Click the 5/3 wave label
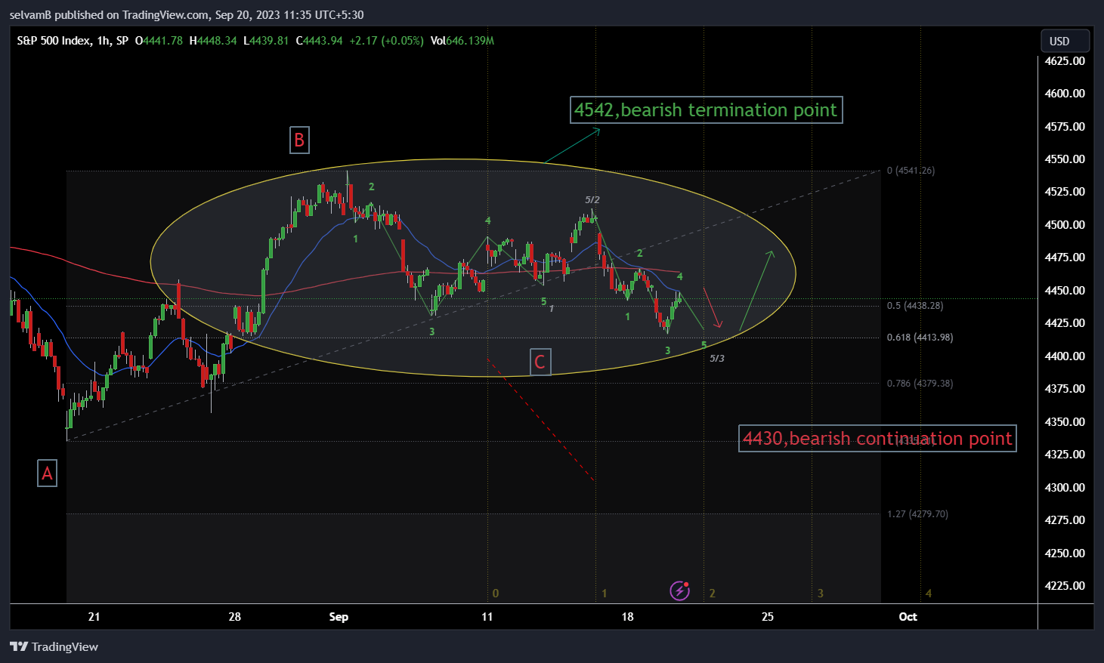Screen dimensions: 1104x663 tap(717, 359)
